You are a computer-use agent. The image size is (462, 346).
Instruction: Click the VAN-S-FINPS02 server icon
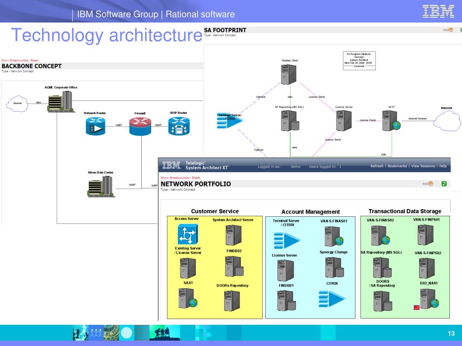427,268
